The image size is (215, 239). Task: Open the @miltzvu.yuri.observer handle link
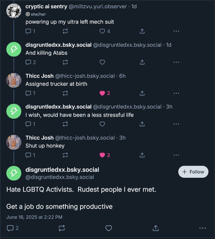click(98, 6)
